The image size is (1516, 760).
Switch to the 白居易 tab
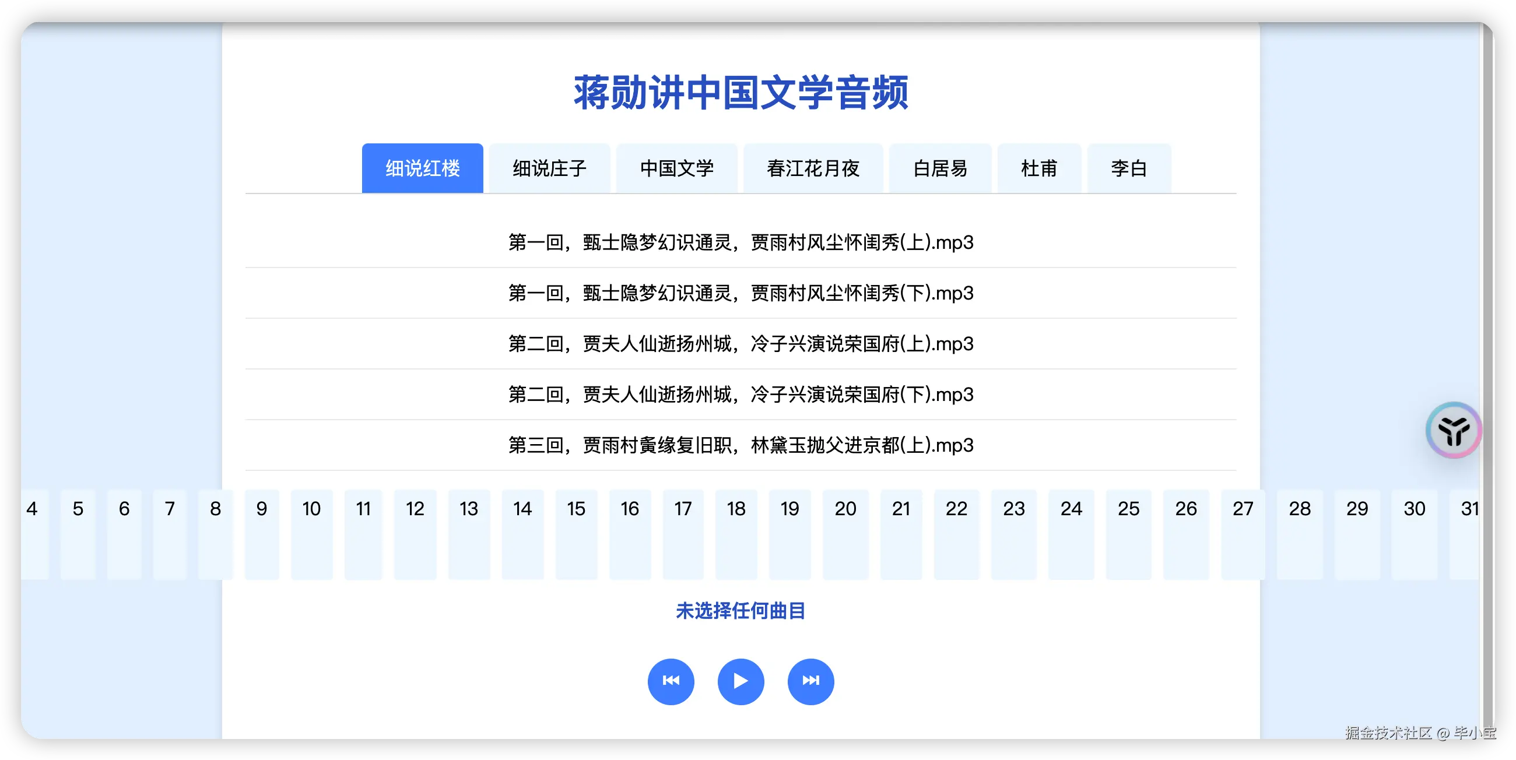pos(940,168)
